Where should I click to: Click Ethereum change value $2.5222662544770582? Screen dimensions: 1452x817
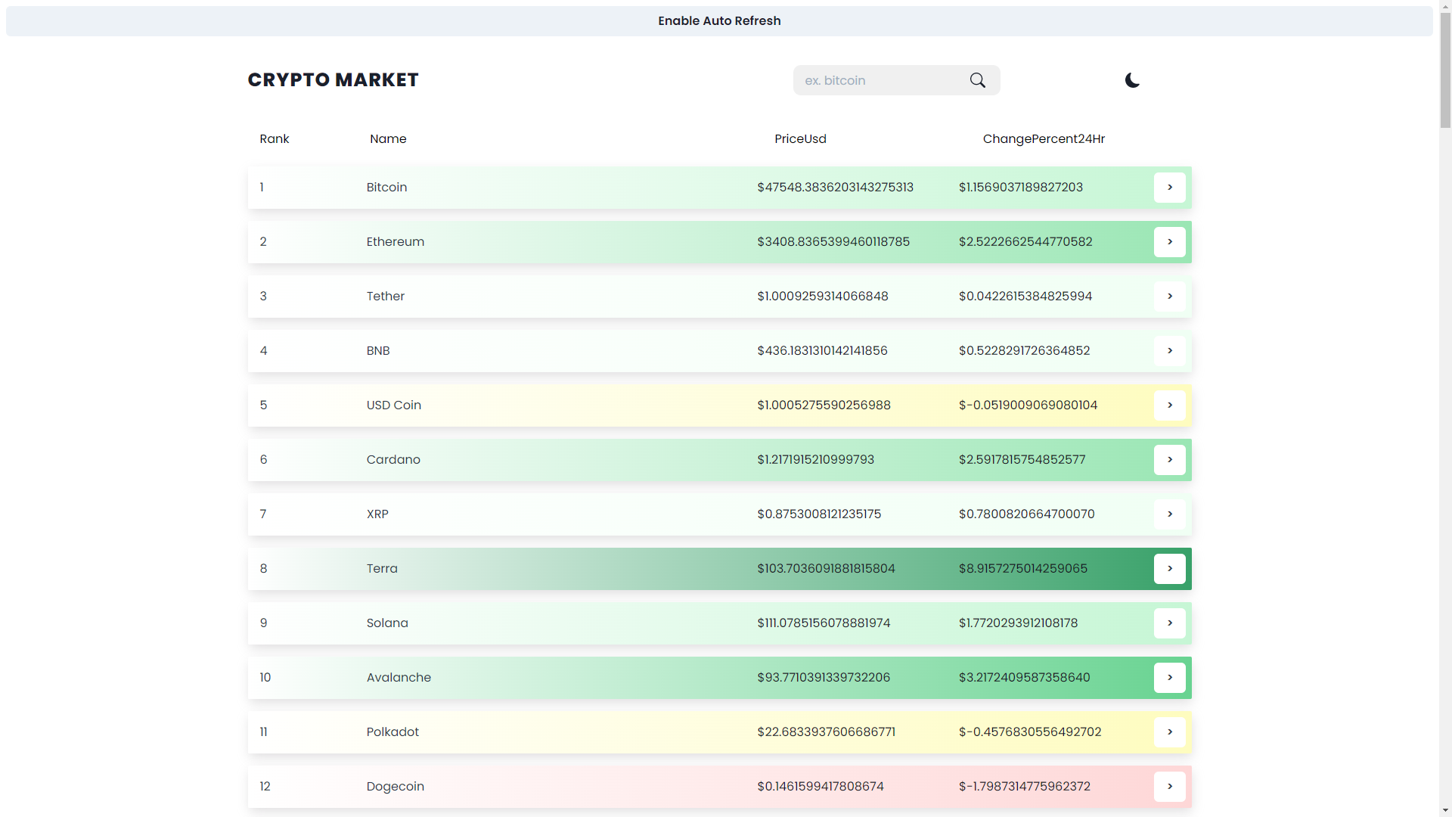pyautogui.click(x=1025, y=242)
